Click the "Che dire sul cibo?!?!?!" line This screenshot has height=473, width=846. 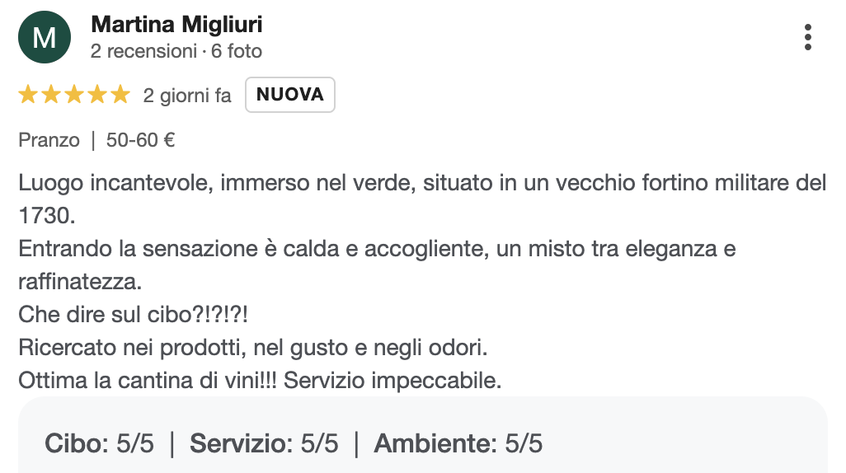point(134,314)
